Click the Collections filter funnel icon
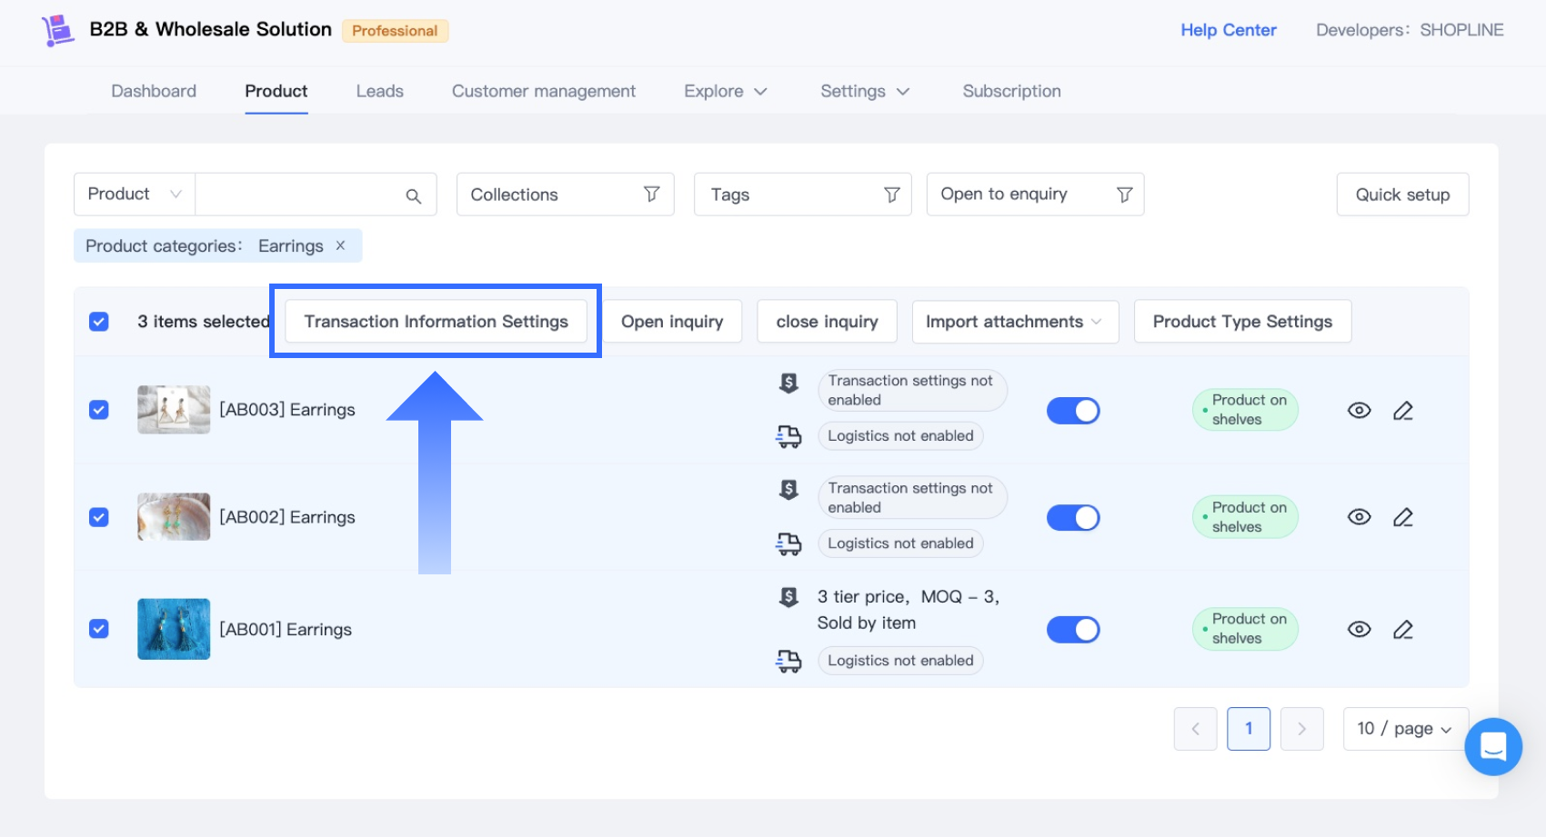1546x837 pixels. pyautogui.click(x=651, y=194)
